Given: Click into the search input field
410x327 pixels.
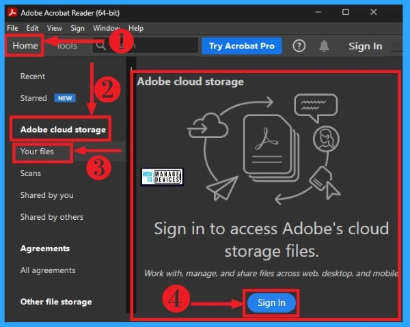Looking at the screenshot, I should (x=145, y=46).
